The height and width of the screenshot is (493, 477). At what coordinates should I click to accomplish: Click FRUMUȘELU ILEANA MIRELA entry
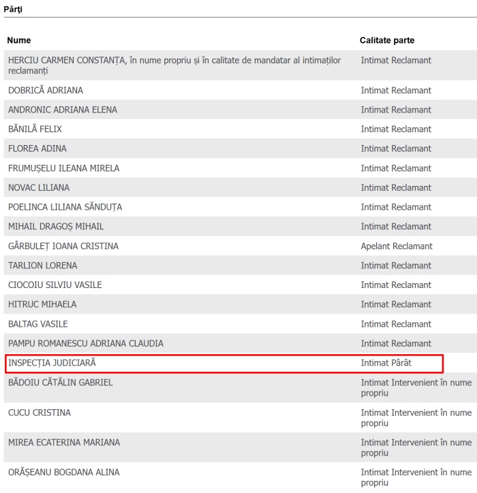coord(63,168)
